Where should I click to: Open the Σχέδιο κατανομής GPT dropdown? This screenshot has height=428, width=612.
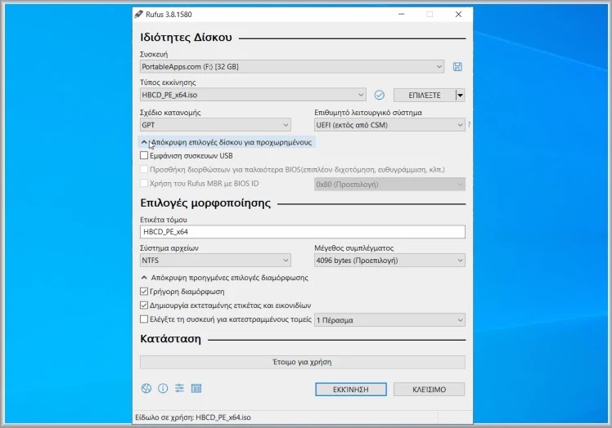tap(215, 125)
